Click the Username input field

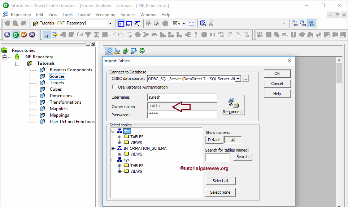182,98
